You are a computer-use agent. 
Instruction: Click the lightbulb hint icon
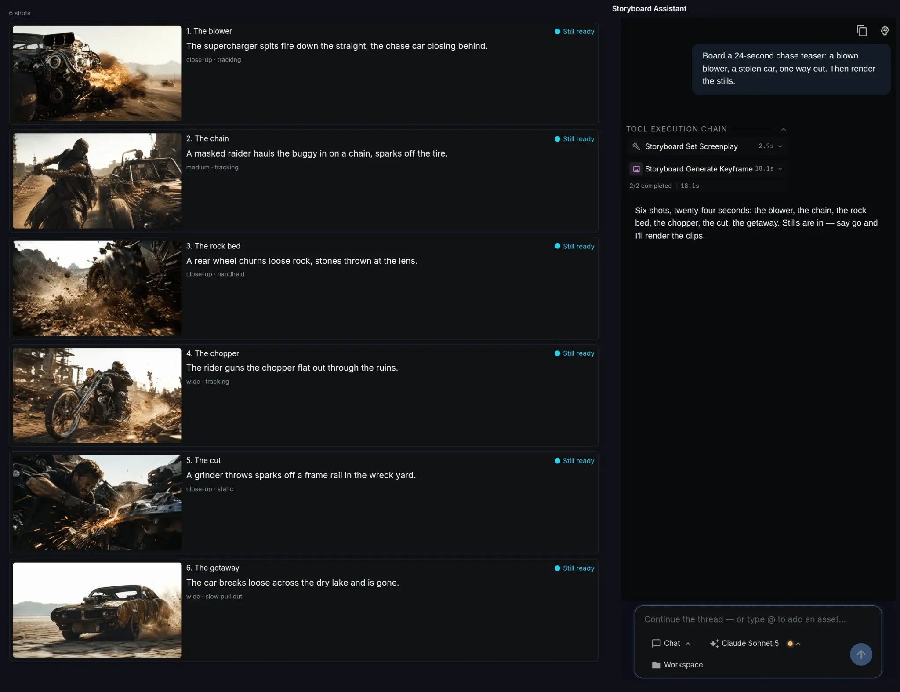click(x=885, y=31)
